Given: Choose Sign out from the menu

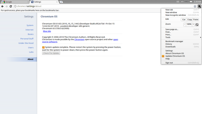Looking at the screenshot, I should [181, 63].
